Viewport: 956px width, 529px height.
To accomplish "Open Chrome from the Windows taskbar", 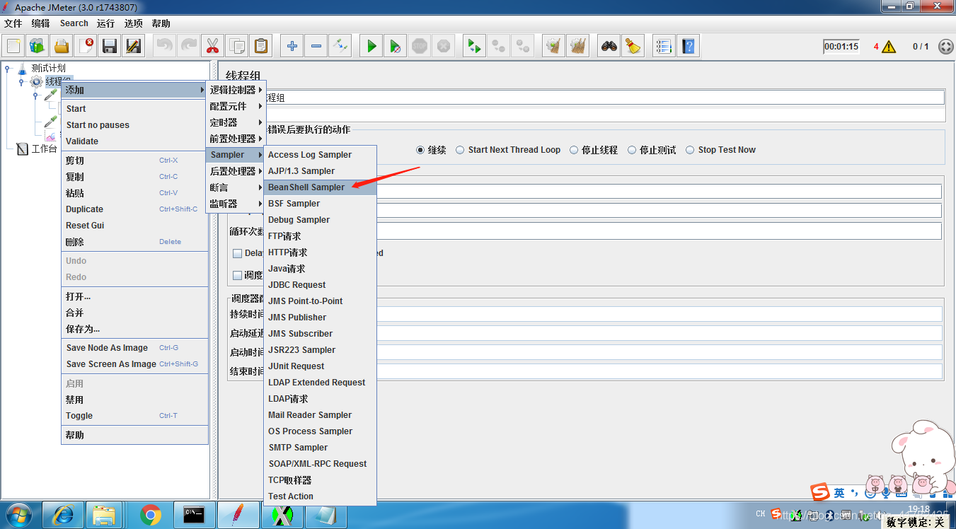I will [151, 515].
